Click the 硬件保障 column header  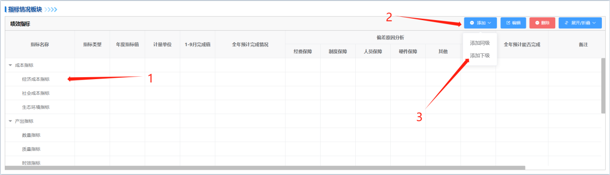pos(408,51)
